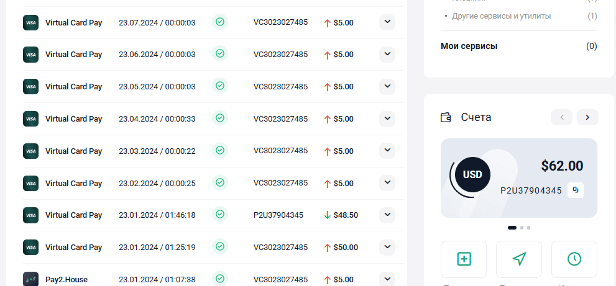Open the clock history icon

pyautogui.click(x=574, y=259)
